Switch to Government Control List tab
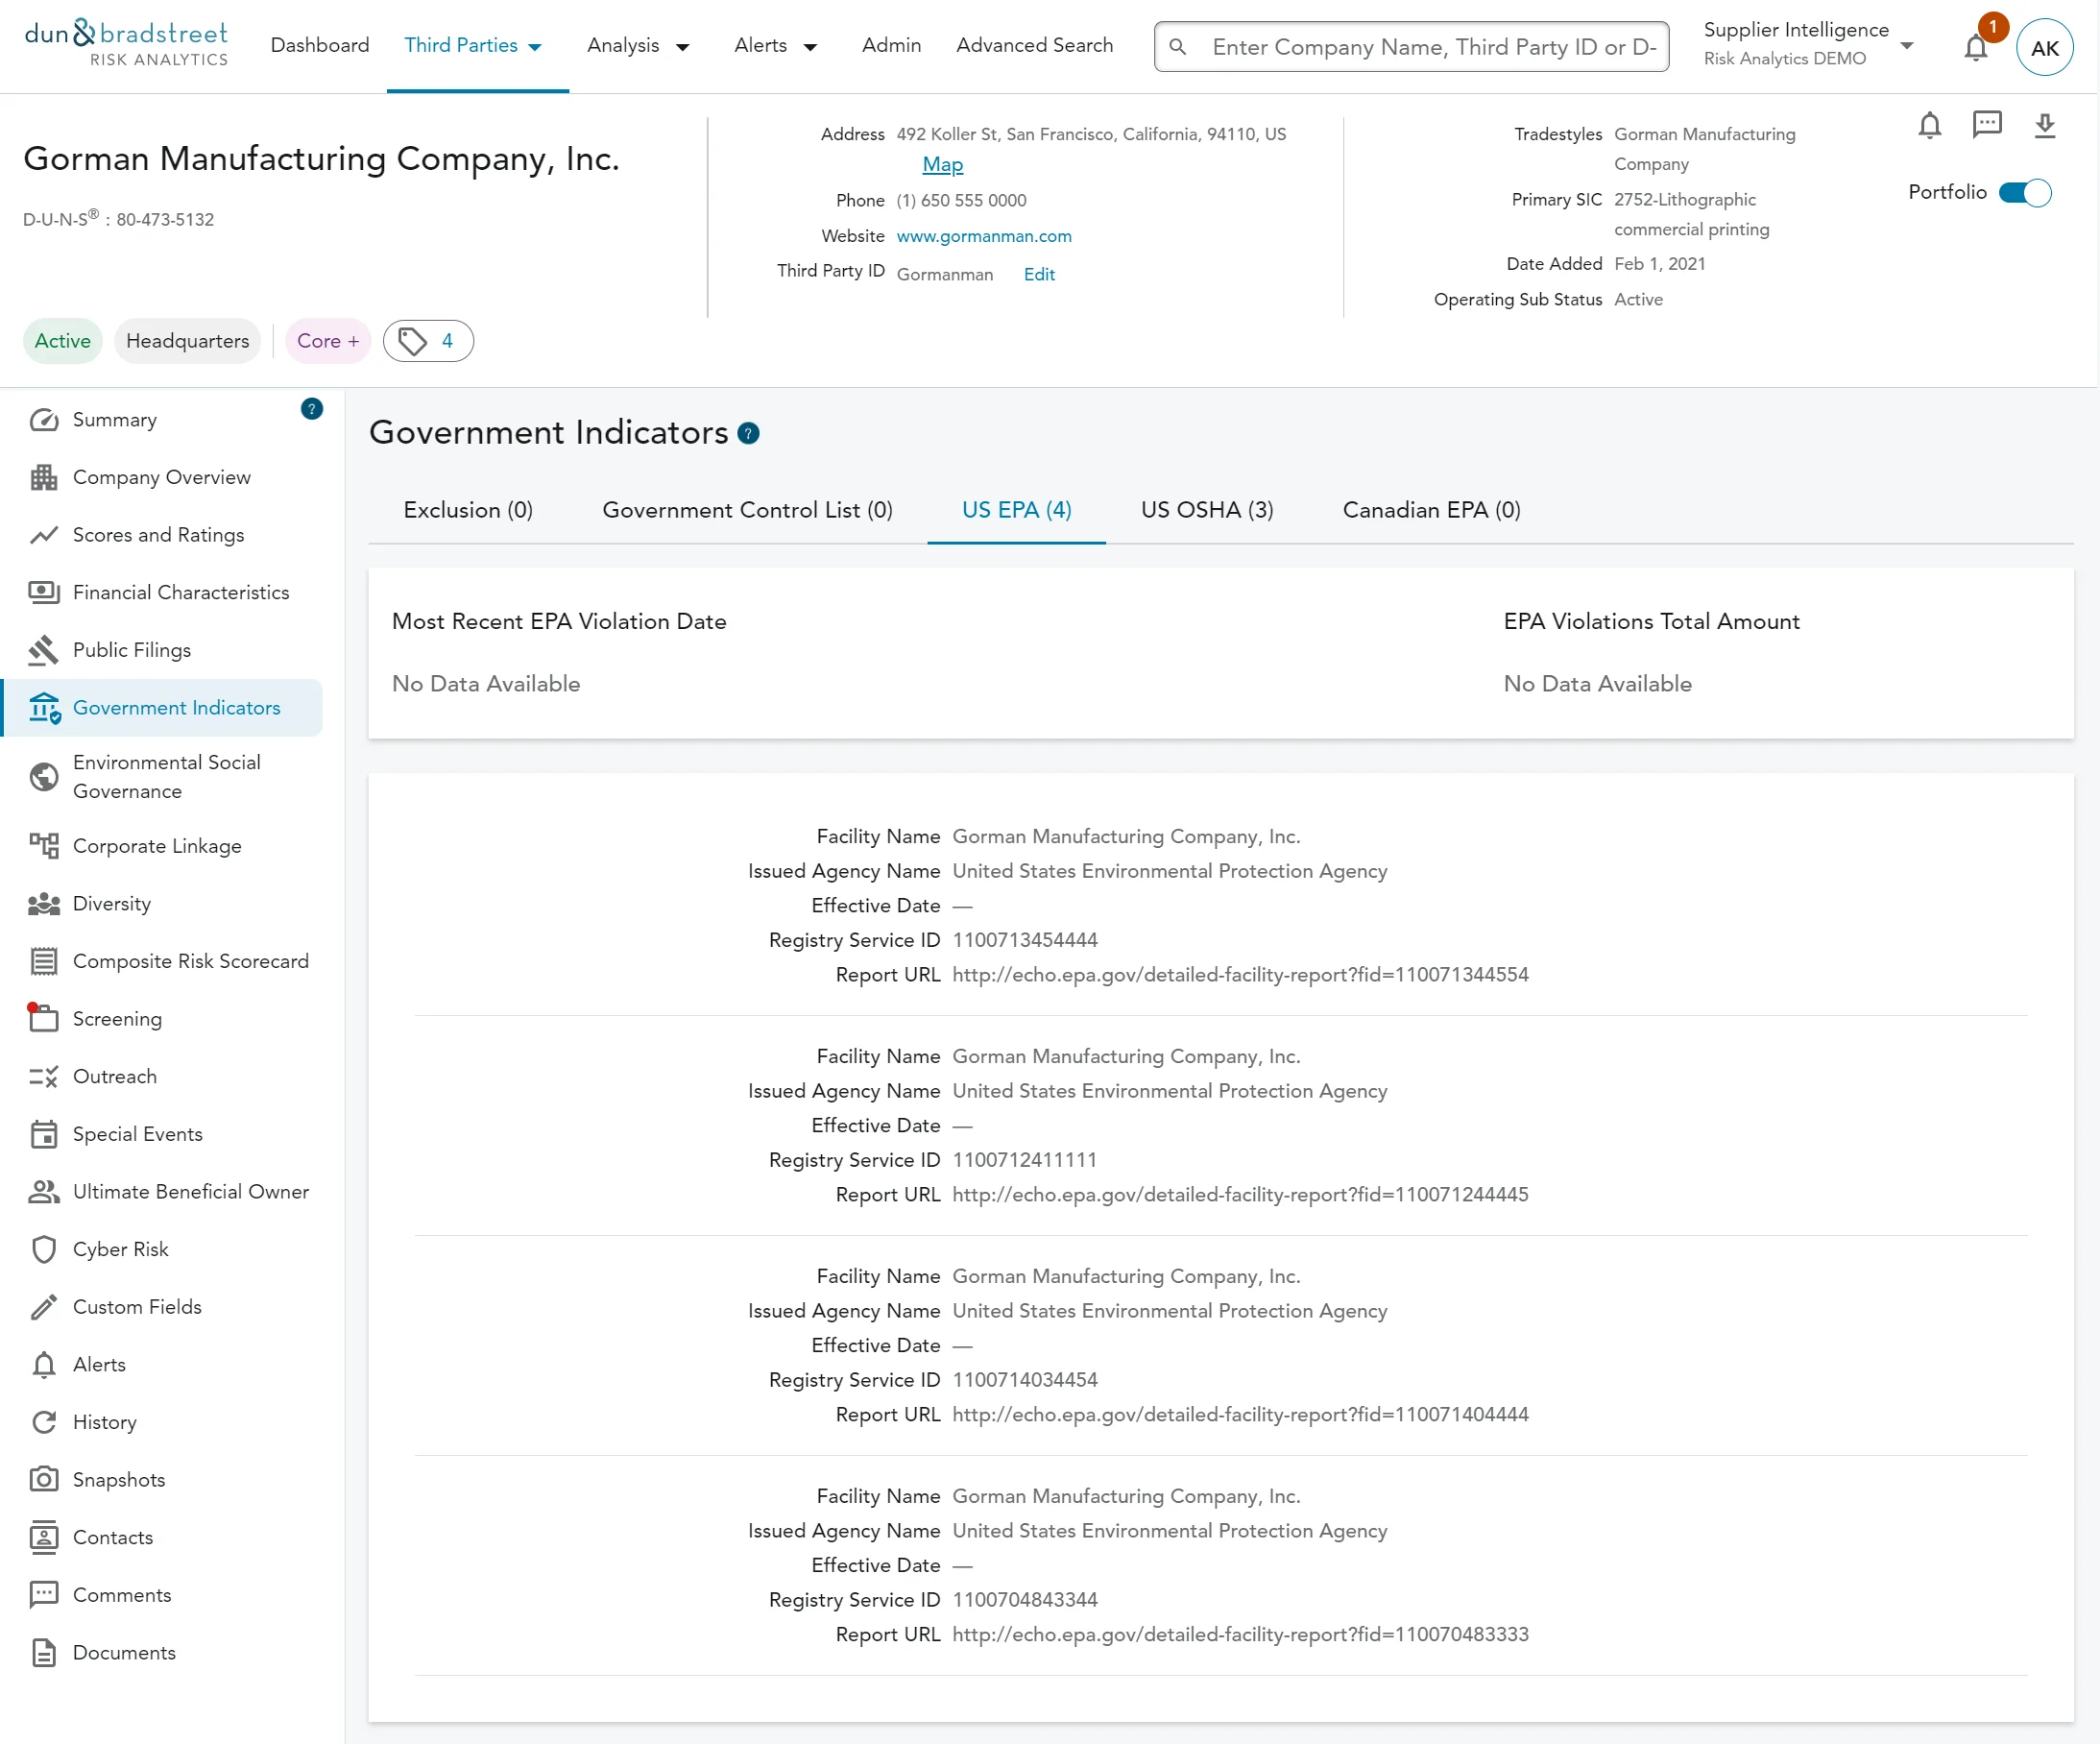The height and width of the screenshot is (1744, 2100). coord(747,510)
